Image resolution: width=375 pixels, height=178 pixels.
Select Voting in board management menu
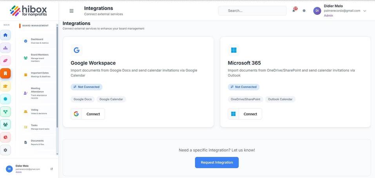pyautogui.click(x=37, y=111)
